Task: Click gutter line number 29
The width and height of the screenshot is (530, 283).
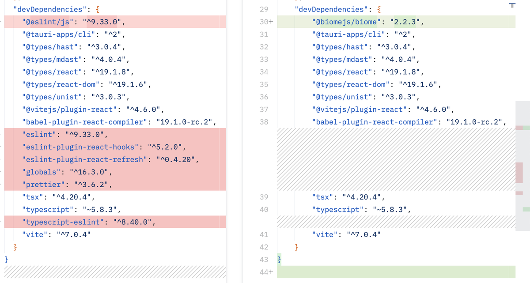Action: [264, 9]
